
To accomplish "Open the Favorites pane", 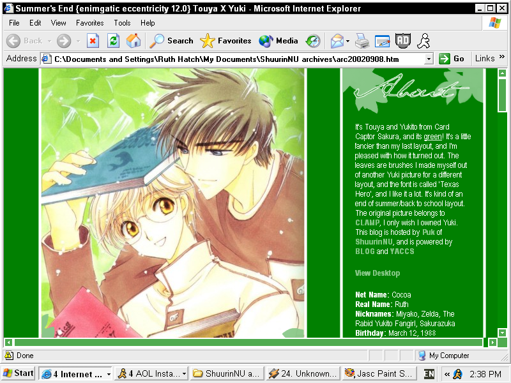I will pos(225,41).
